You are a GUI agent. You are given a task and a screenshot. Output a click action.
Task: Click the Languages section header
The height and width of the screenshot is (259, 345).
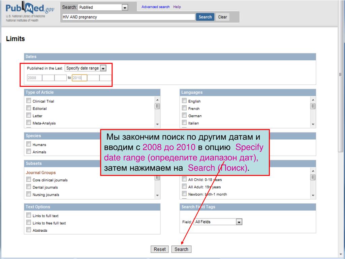click(x=248, y=92)
